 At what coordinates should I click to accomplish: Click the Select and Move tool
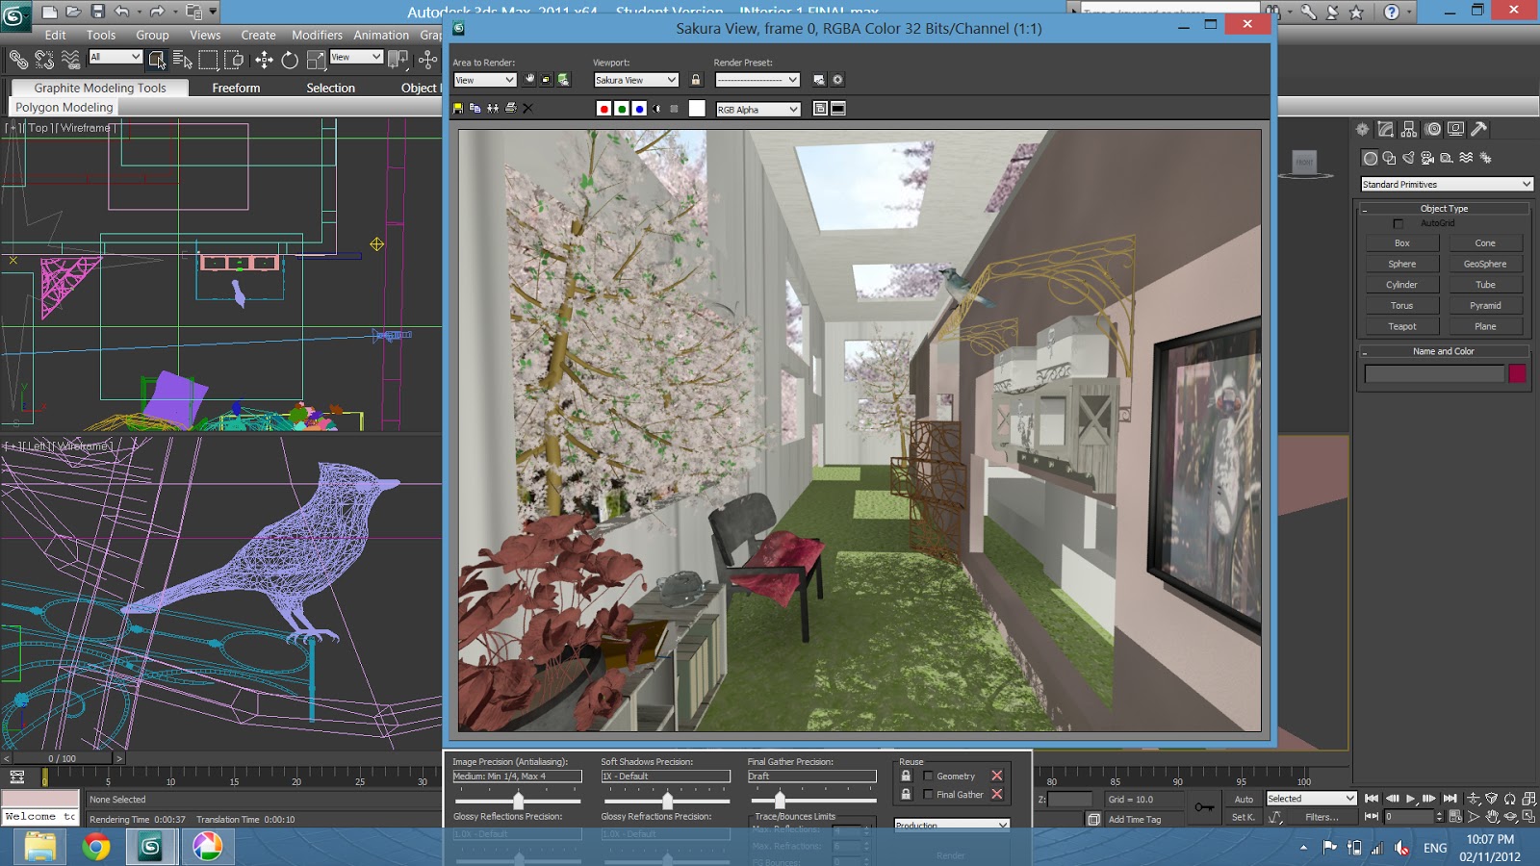tap(264, 61)
